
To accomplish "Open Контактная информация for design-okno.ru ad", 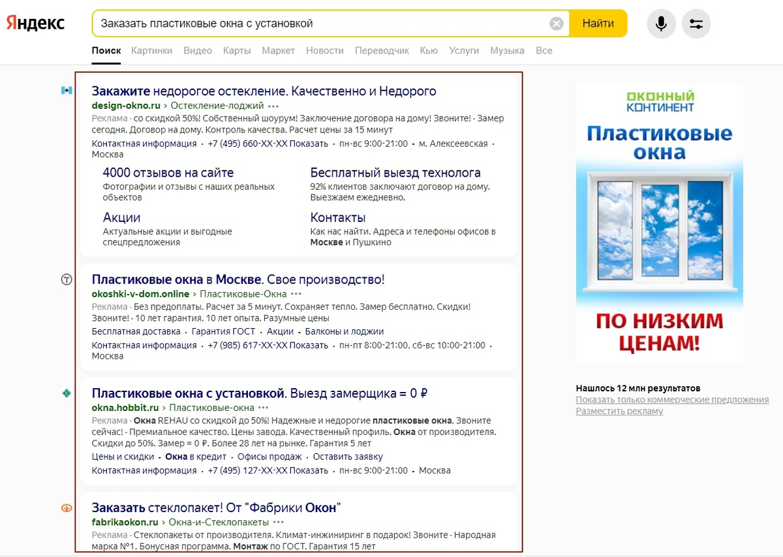I will [144, 143].
